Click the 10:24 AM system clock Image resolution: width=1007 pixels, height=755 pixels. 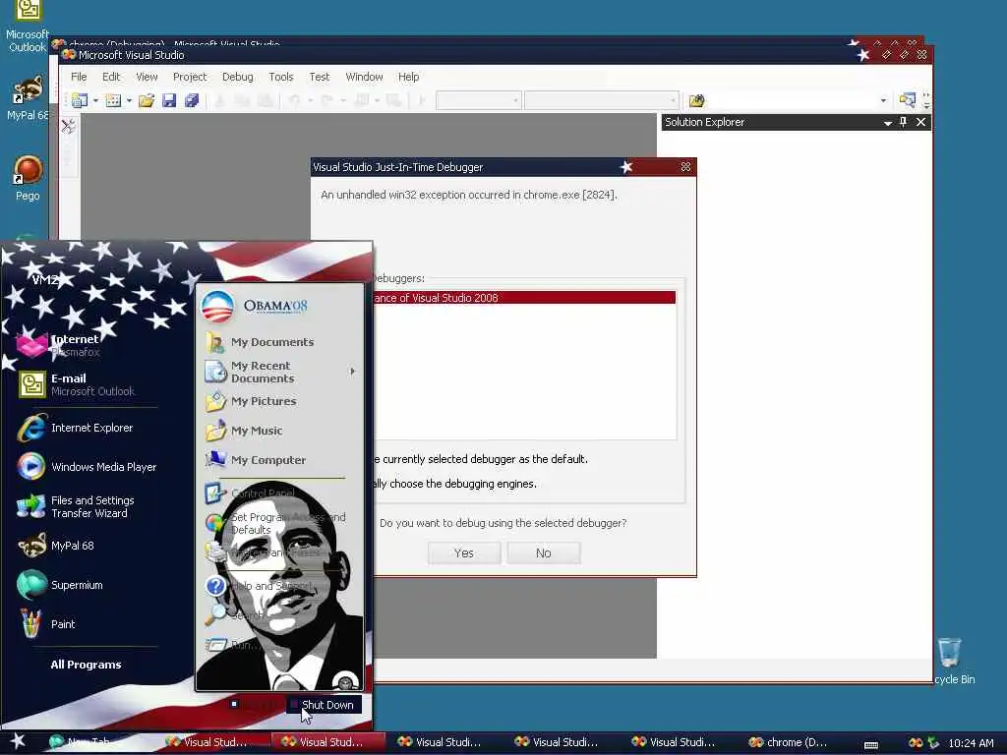tap(971, 743)
